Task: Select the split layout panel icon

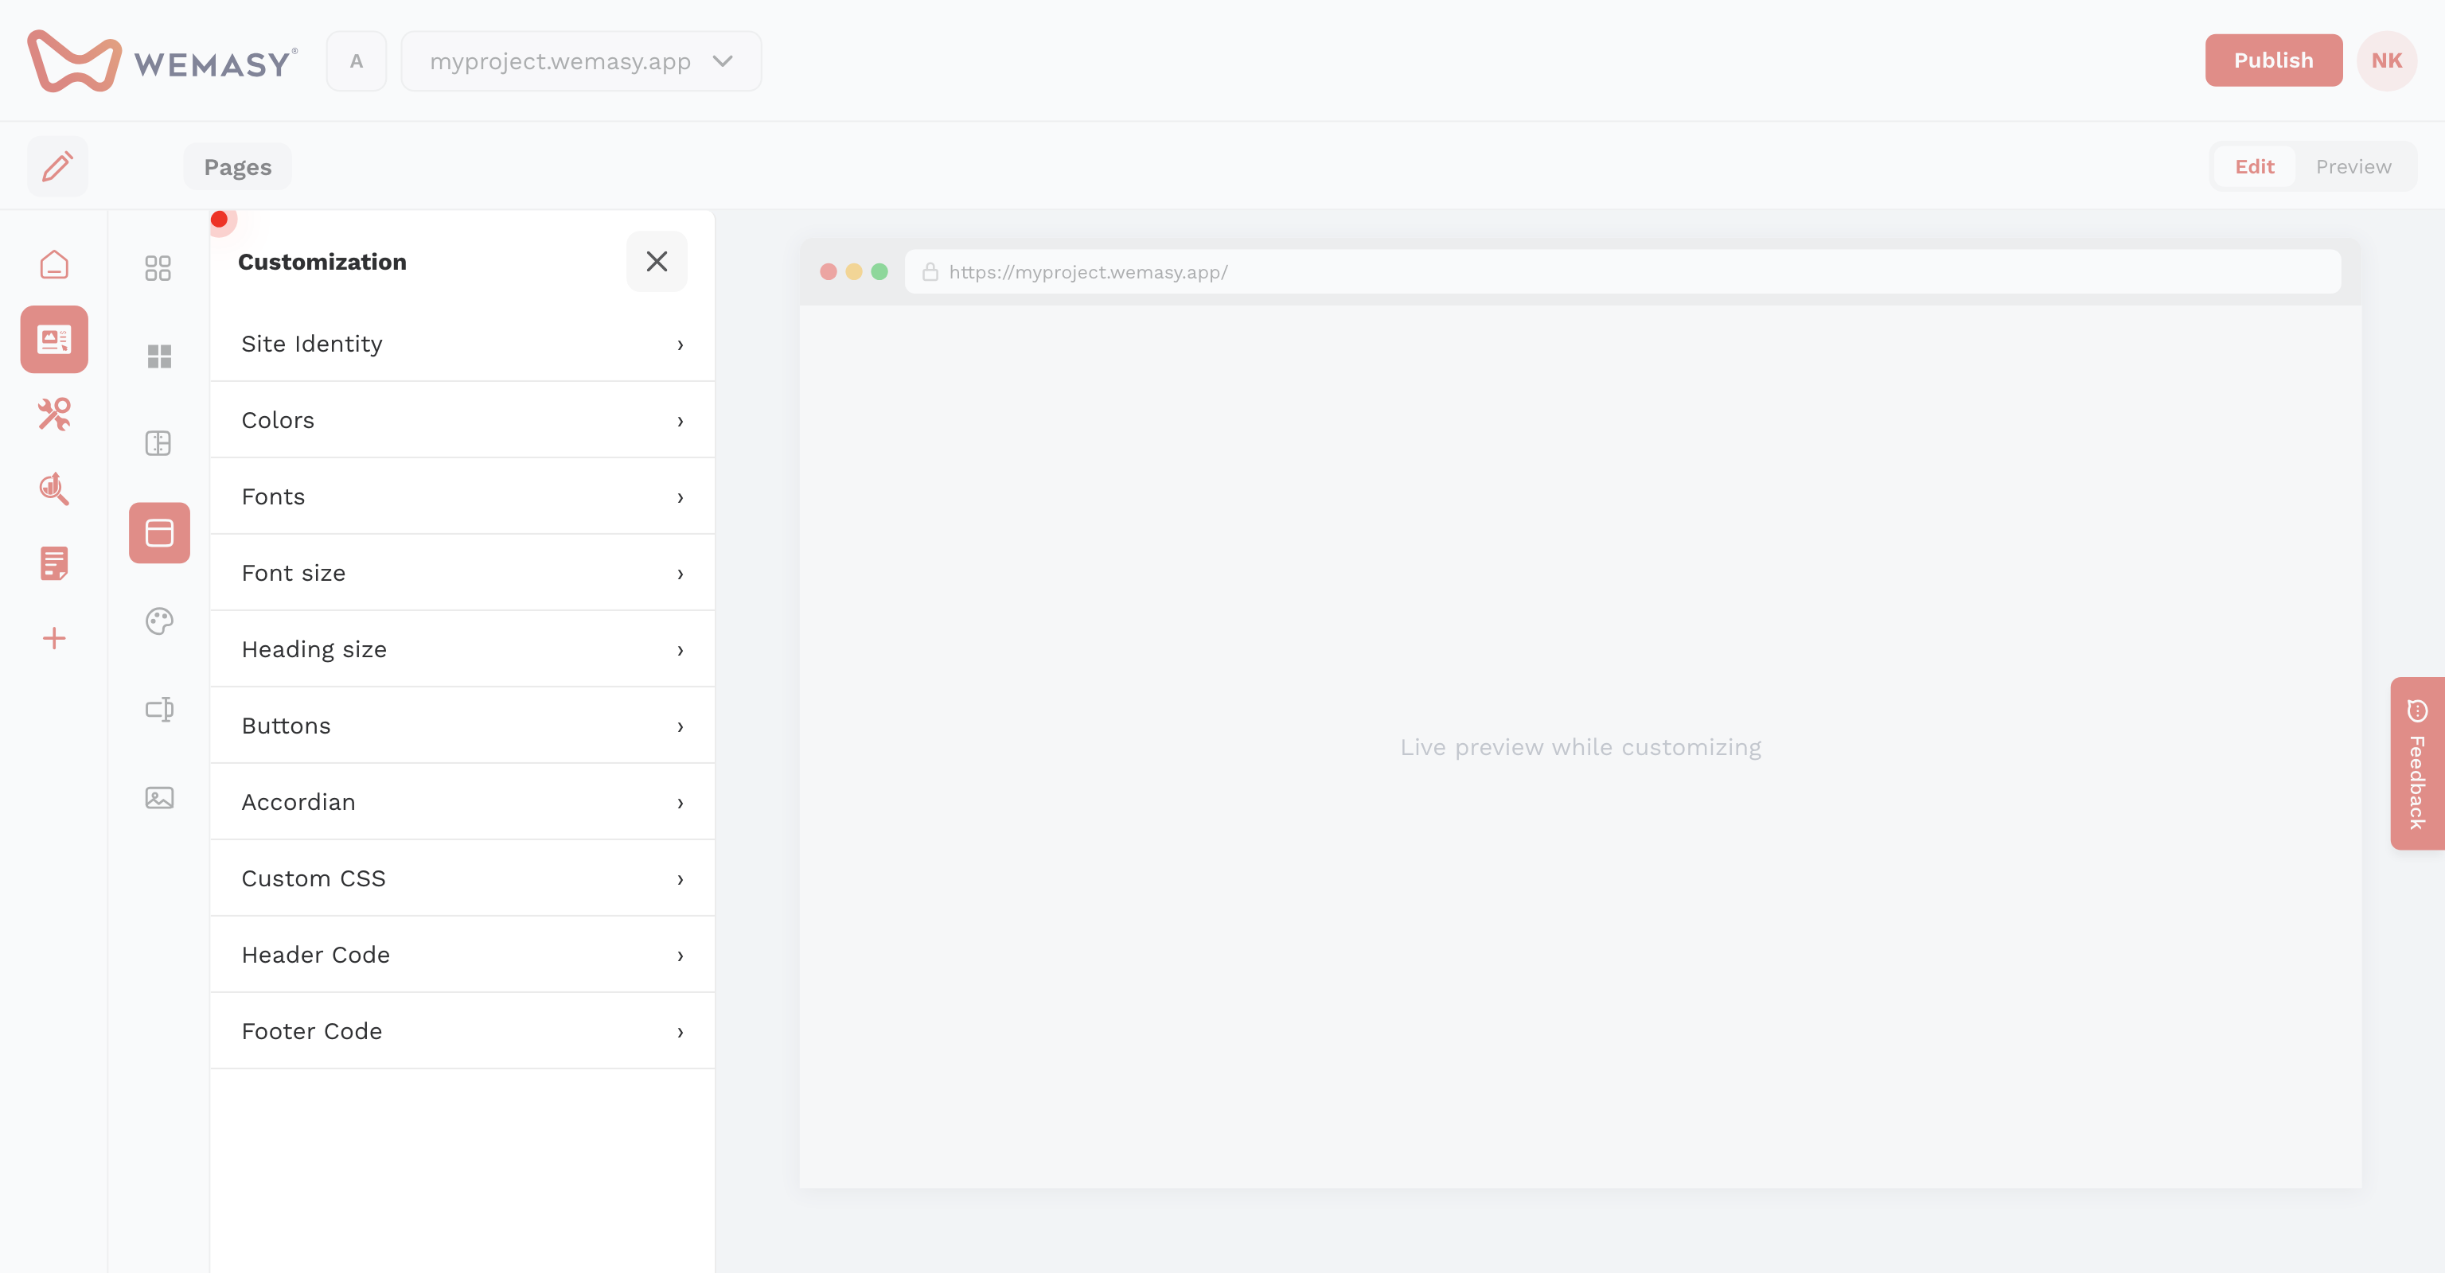Action: coord(158,443)
